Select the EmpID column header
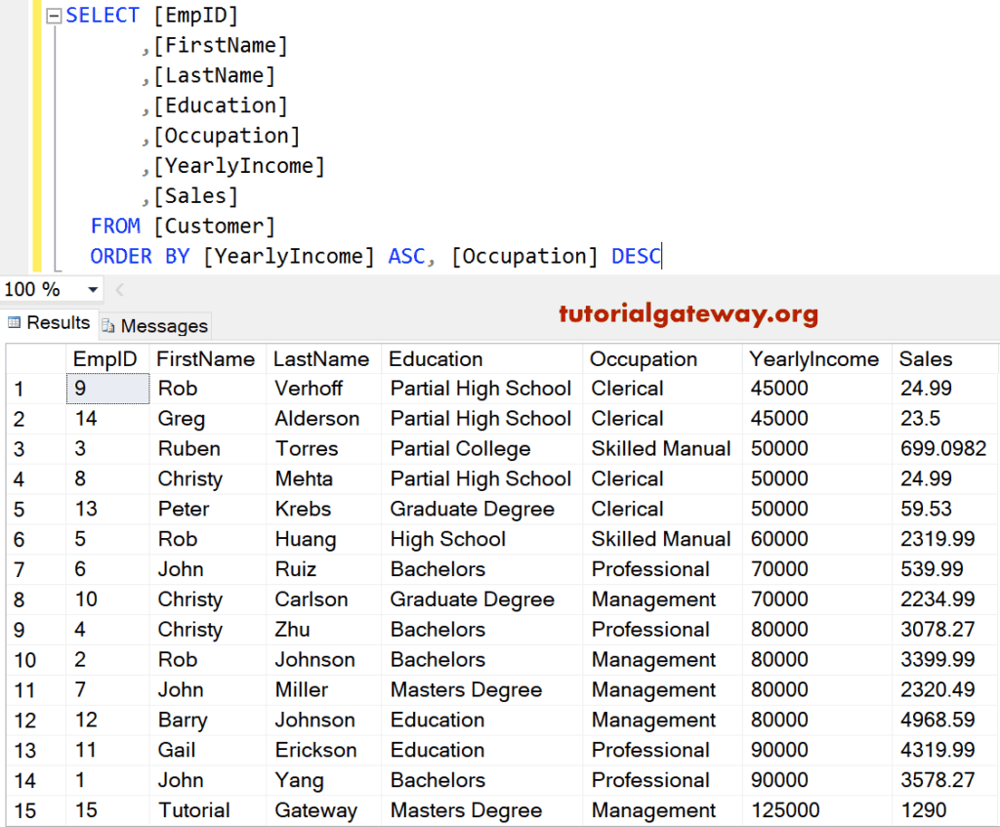Screen dimensions: 1000x827 click(x=105, y=358)
